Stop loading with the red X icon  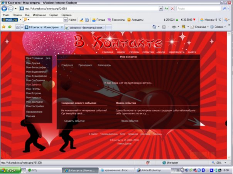click(x=172, y=8)
